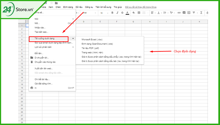This screenshot has height=125, width=220.
Task: Open the Dữ liệu menu
Action: tap(79, 7)
